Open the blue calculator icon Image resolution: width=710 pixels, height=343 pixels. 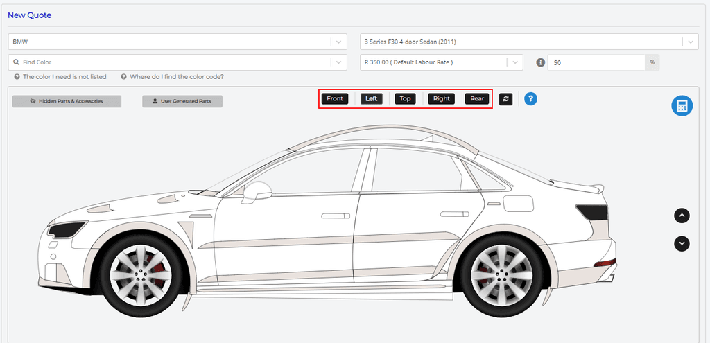point(682,106)
